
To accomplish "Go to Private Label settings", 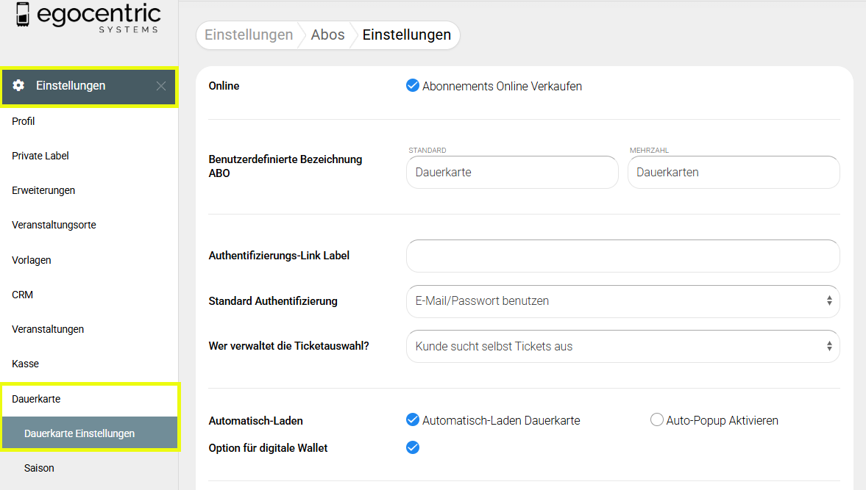I will (x=40, y=156).
